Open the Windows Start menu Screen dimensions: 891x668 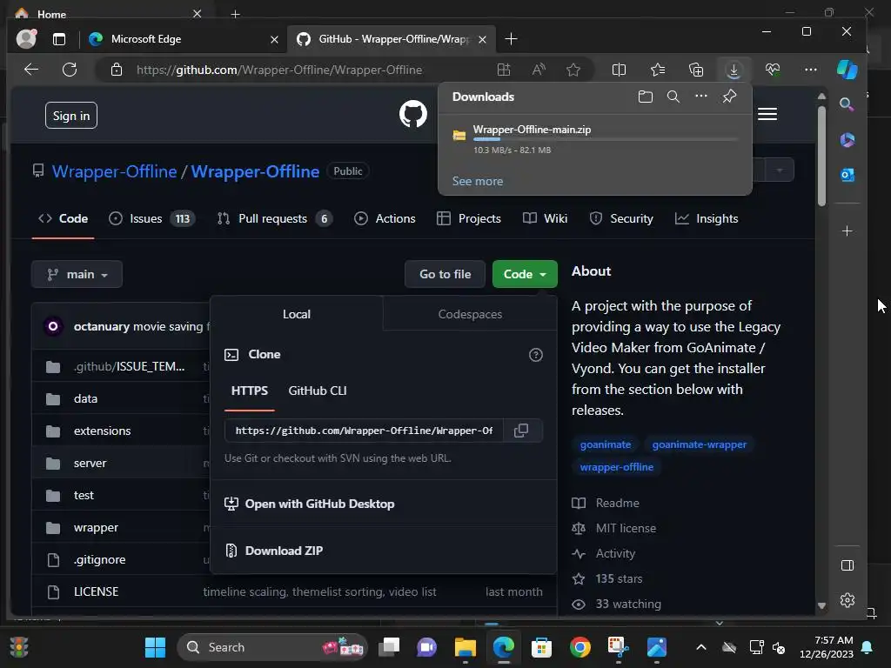(x=155, y=647)
